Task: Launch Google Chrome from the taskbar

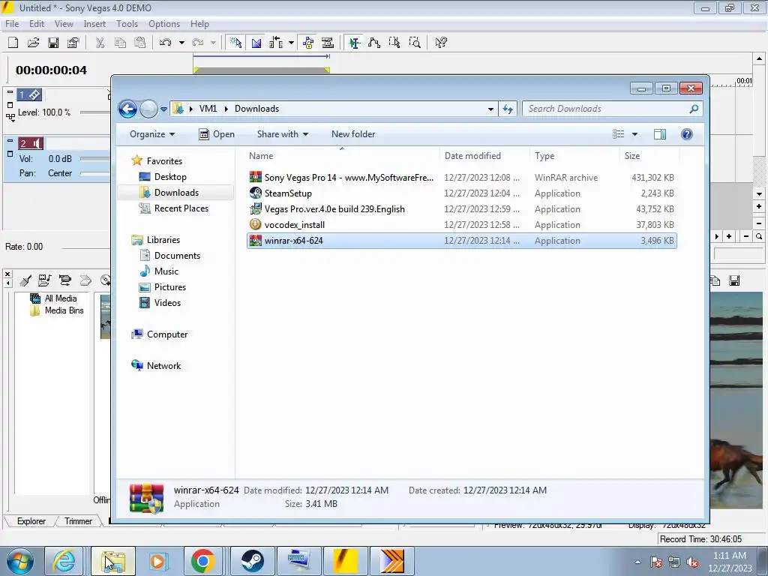Action: (202, 561)
